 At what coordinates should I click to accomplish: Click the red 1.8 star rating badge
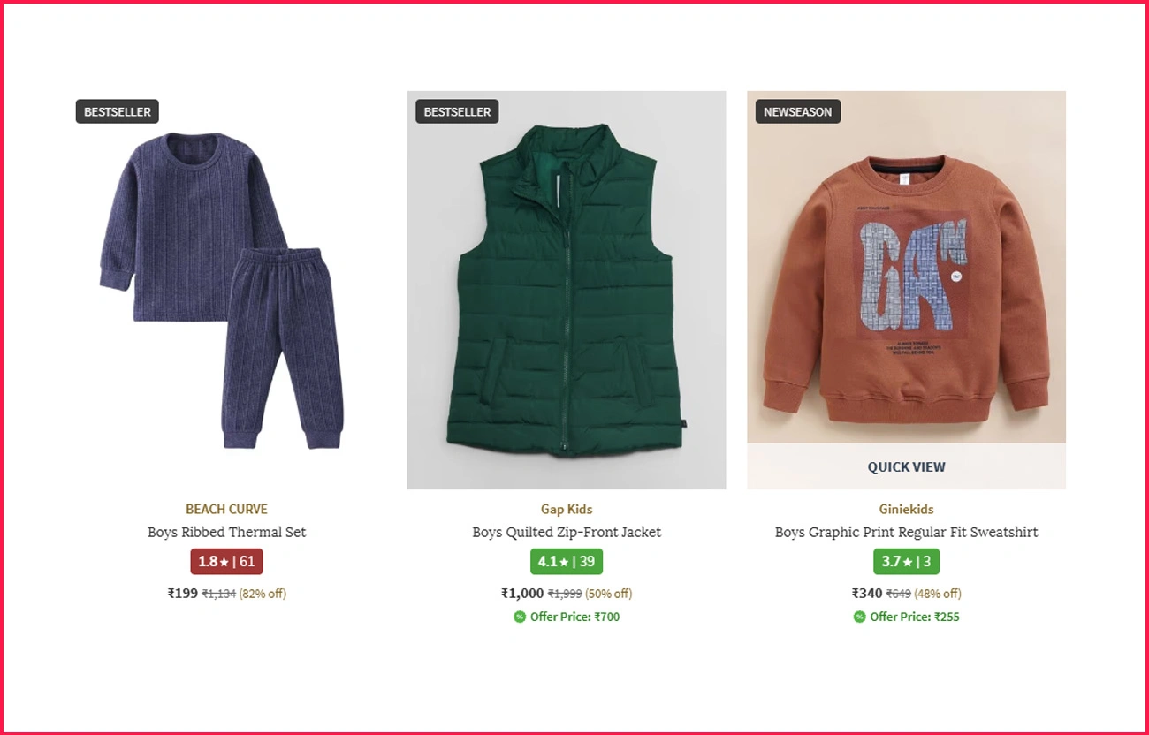tap(226, 562)
